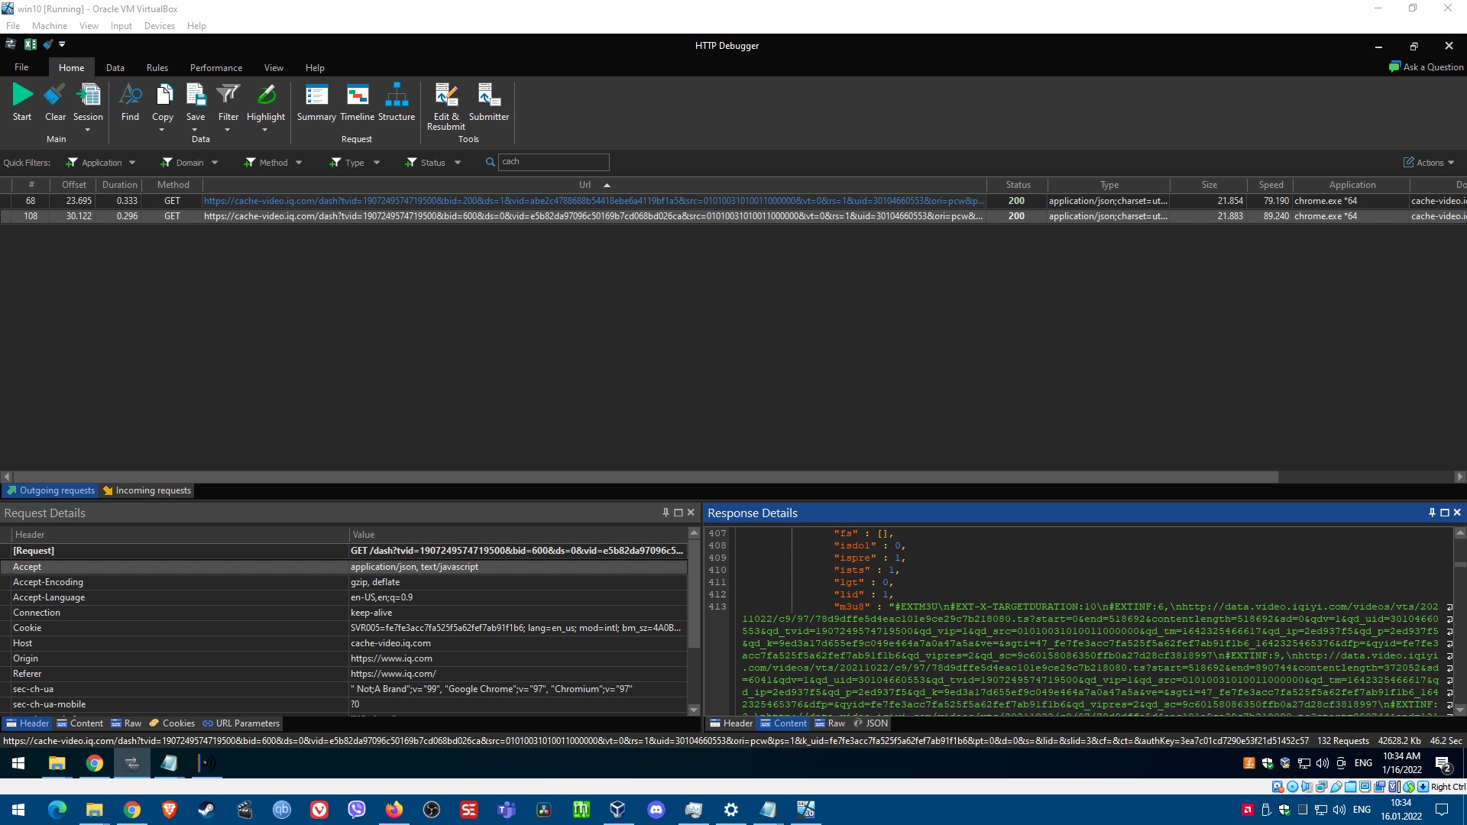The image size is (1467, 825).
Task: Open Edit & Resubmit tool
Action: point(445,95)
